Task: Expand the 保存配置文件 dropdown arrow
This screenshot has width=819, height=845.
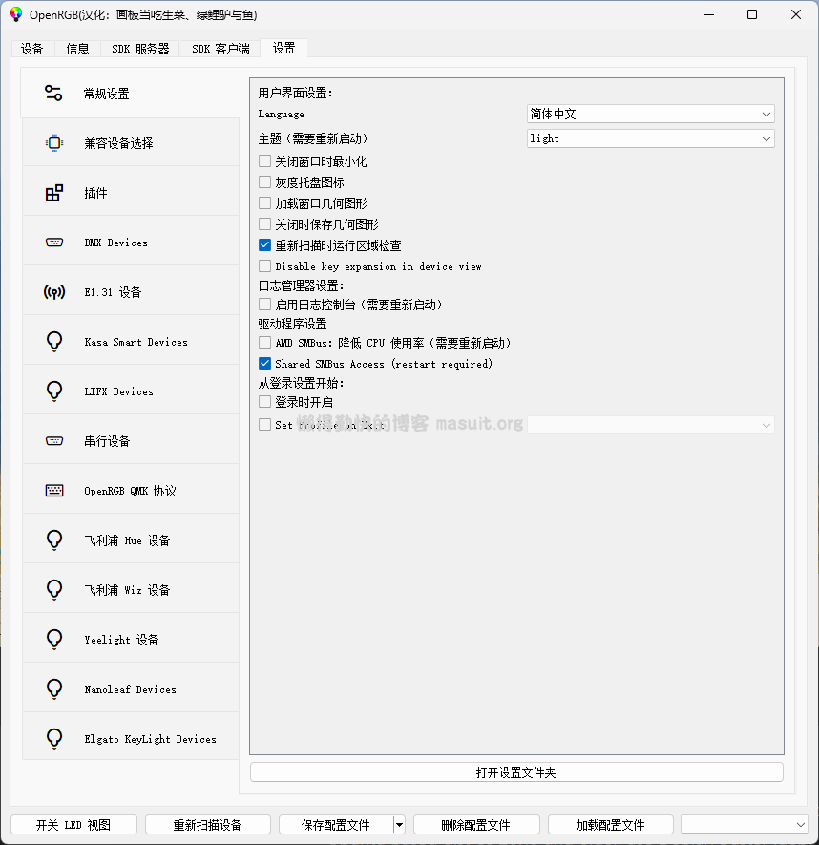Action: (x=400, y=824)
